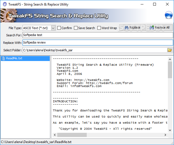Viewport: 174px width, 145px height.
Task: Maximize the TweakFS window
Action: click(155, 4)
